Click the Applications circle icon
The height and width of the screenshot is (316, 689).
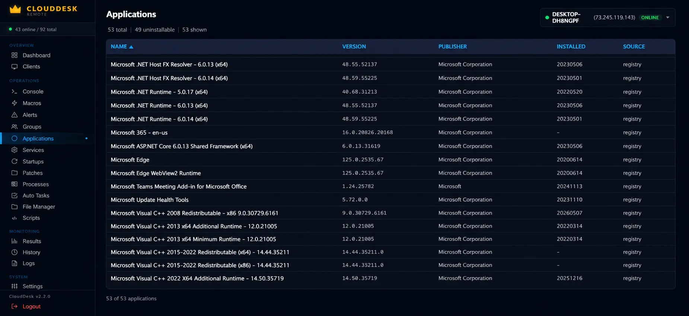(x=15, y=138)
